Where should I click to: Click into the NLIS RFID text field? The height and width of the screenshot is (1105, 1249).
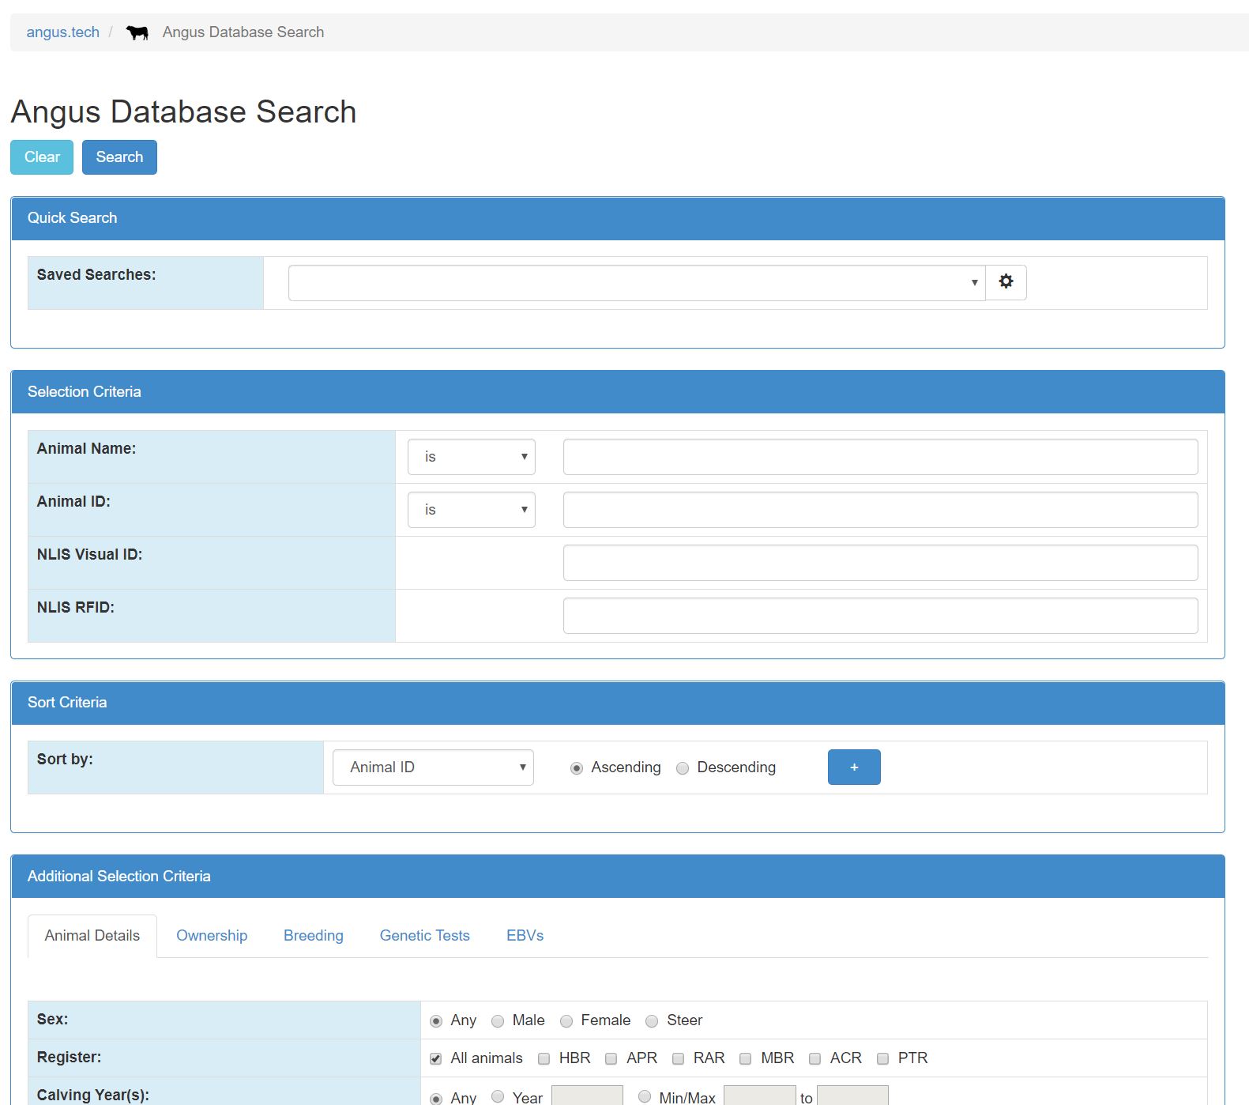click(x=880, y=616)
